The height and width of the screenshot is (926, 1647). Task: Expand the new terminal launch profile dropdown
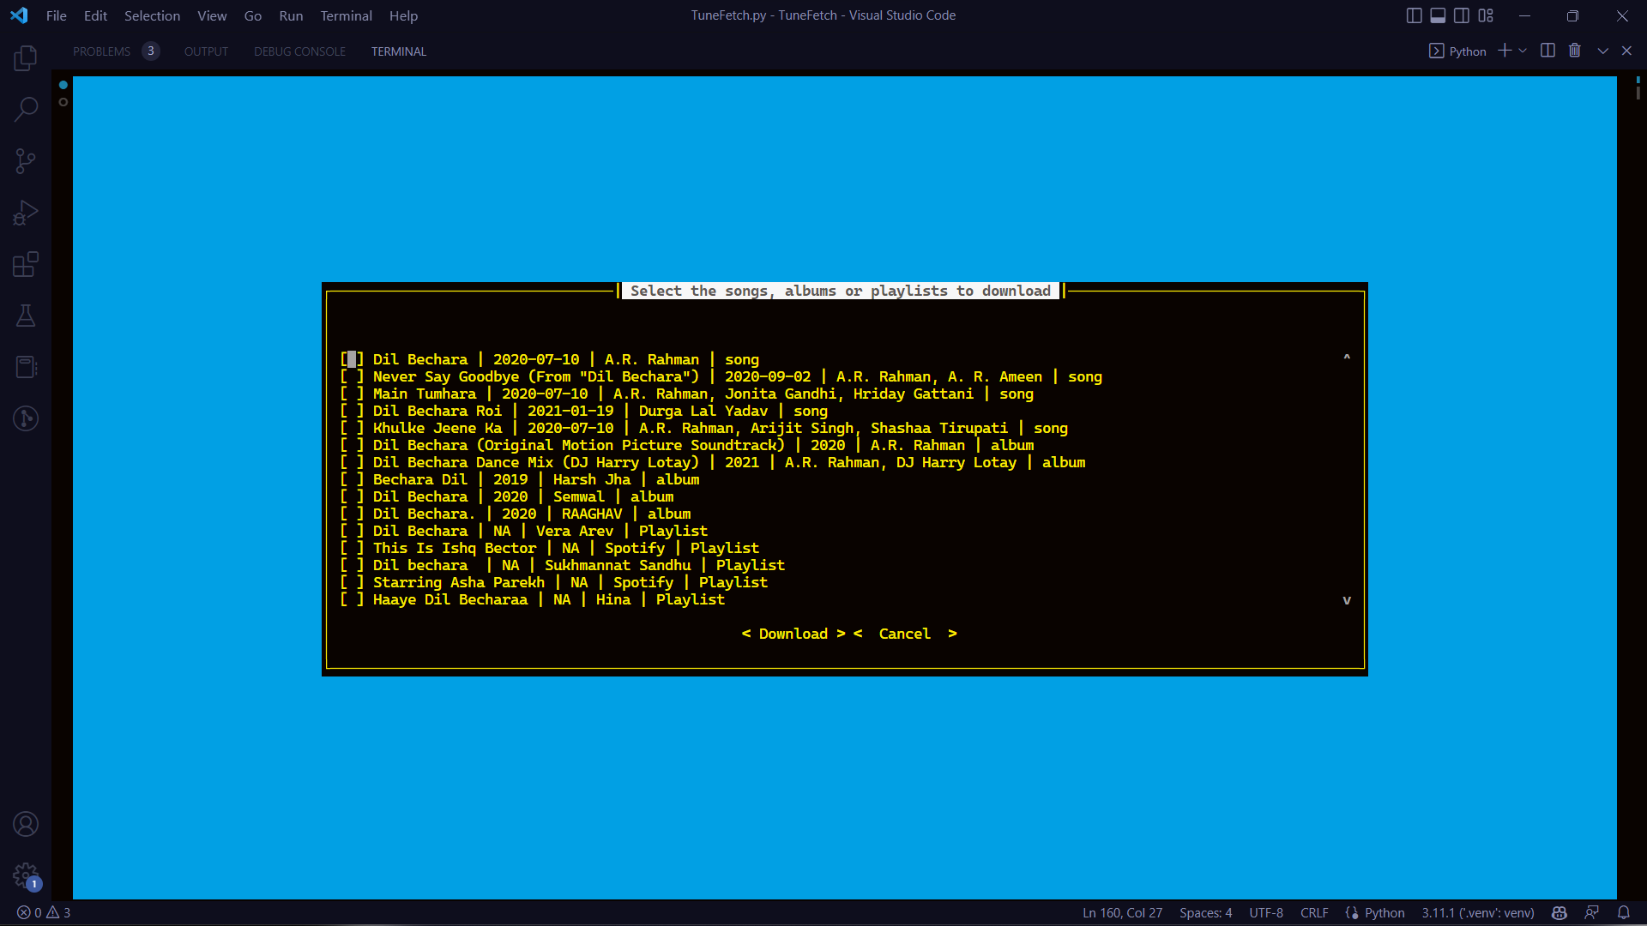1523,51
